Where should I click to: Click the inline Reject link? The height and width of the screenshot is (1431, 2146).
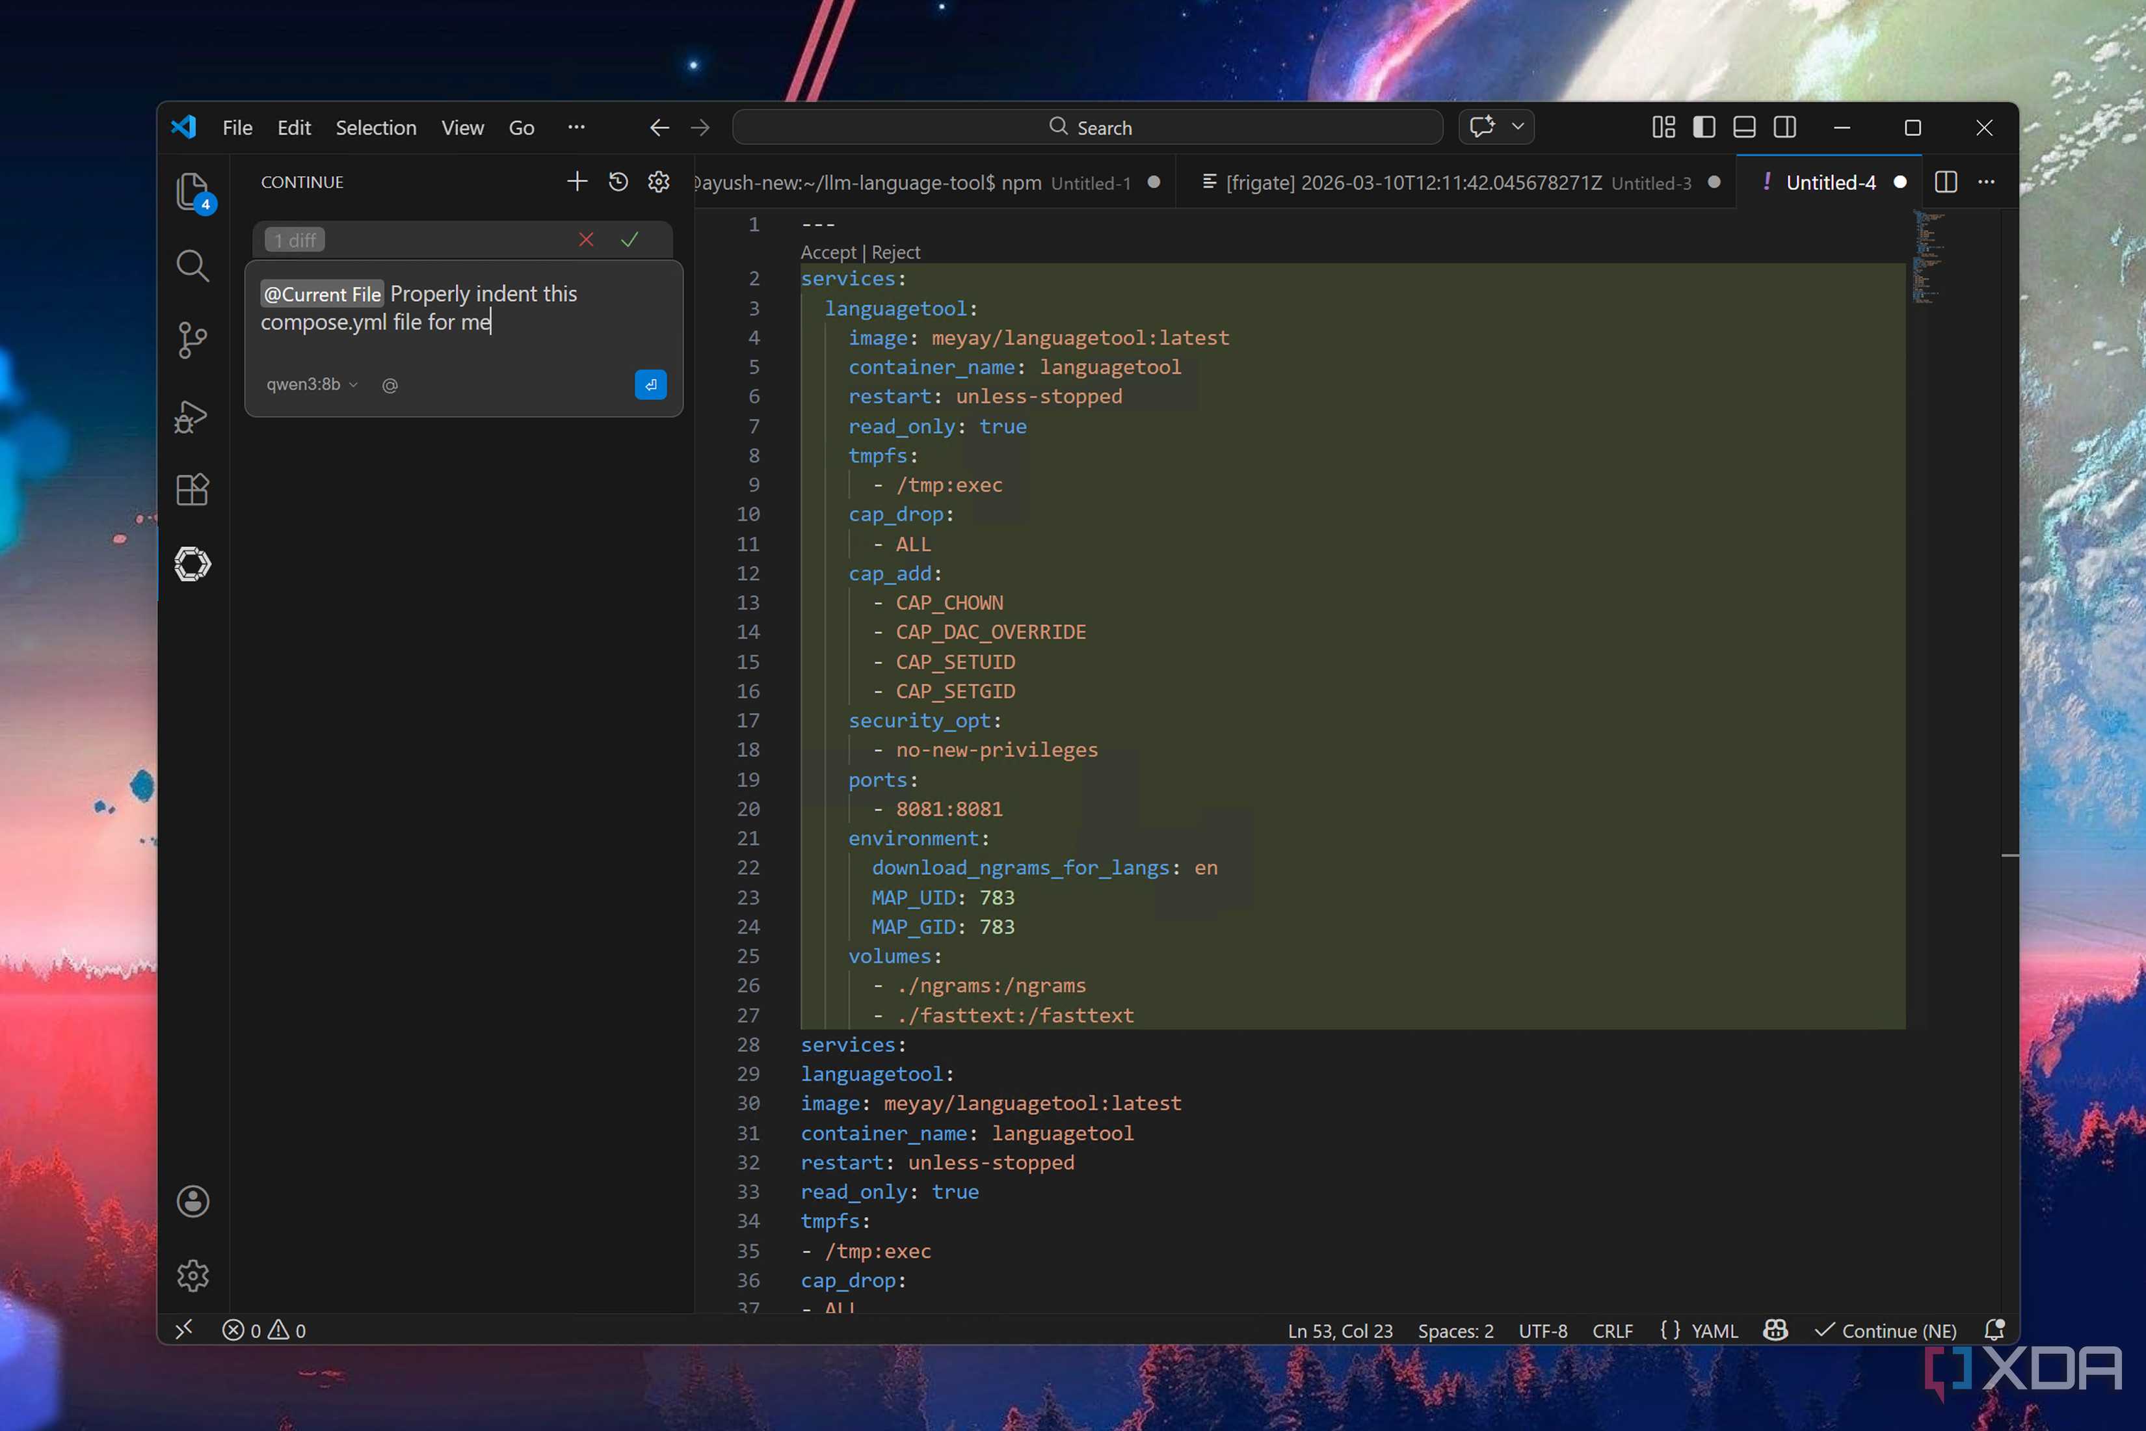coord(895,252)
